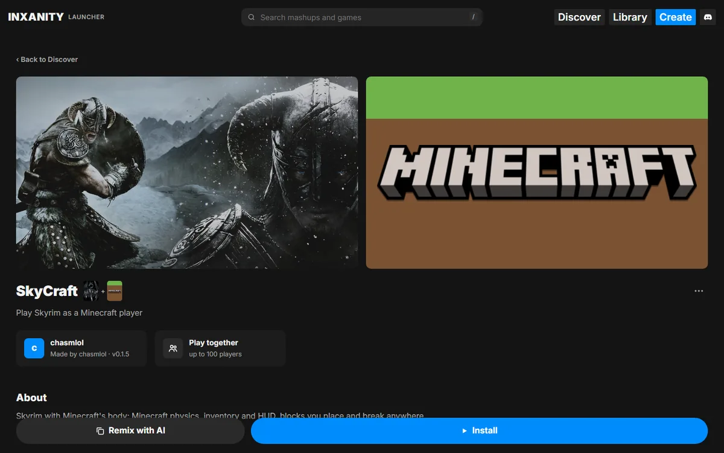This screenshot has width=724, height=453.
Task: Open the Play together card
Action: pos(220,349)
